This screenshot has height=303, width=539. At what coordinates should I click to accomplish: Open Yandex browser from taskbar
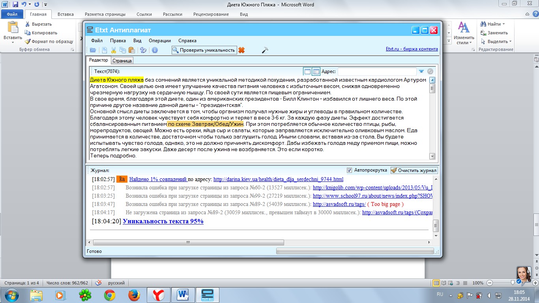pos(158,295)
